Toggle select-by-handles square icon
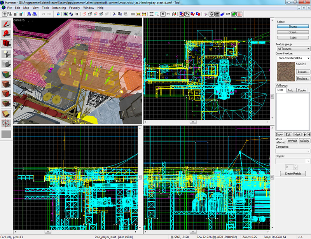 (x=151, y=14)
